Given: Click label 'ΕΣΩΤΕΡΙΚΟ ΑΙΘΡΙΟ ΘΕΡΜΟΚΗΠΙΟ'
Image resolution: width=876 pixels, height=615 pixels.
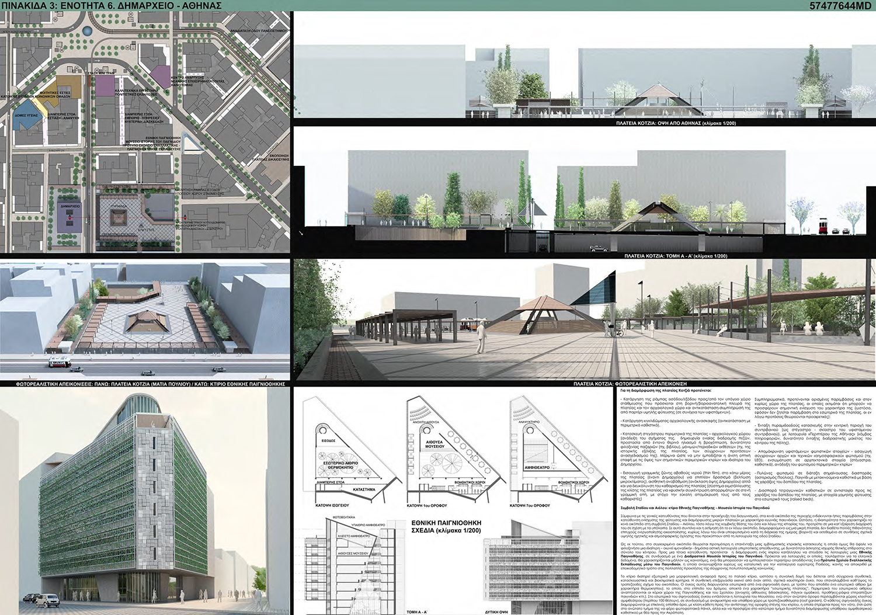Looking at the screenshot, I should (340, 465).
